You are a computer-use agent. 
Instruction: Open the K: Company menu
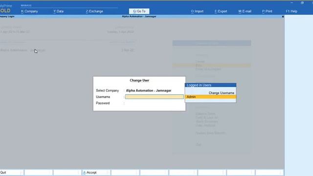29,11
